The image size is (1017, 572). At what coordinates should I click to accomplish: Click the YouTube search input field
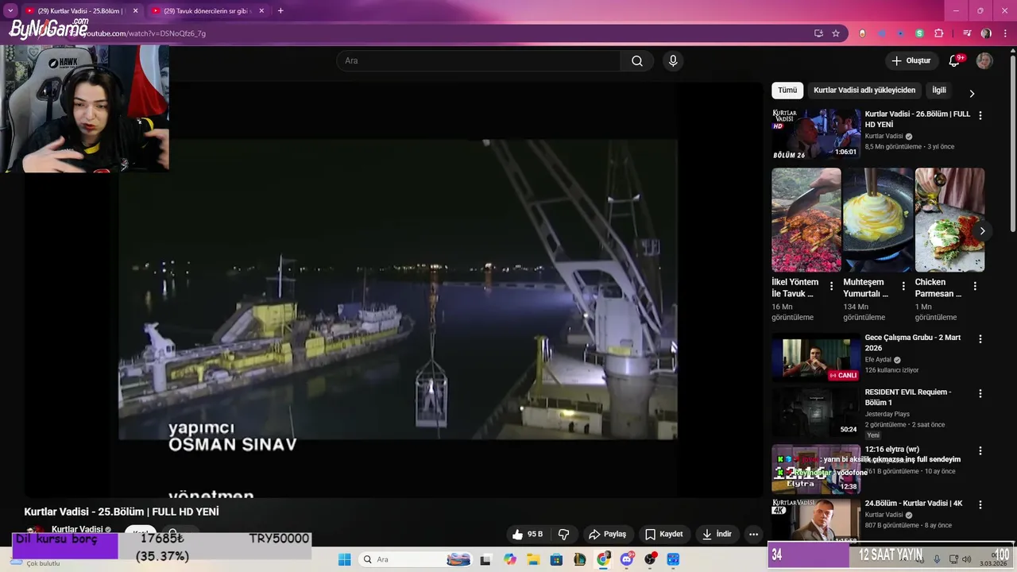point(479,61)
